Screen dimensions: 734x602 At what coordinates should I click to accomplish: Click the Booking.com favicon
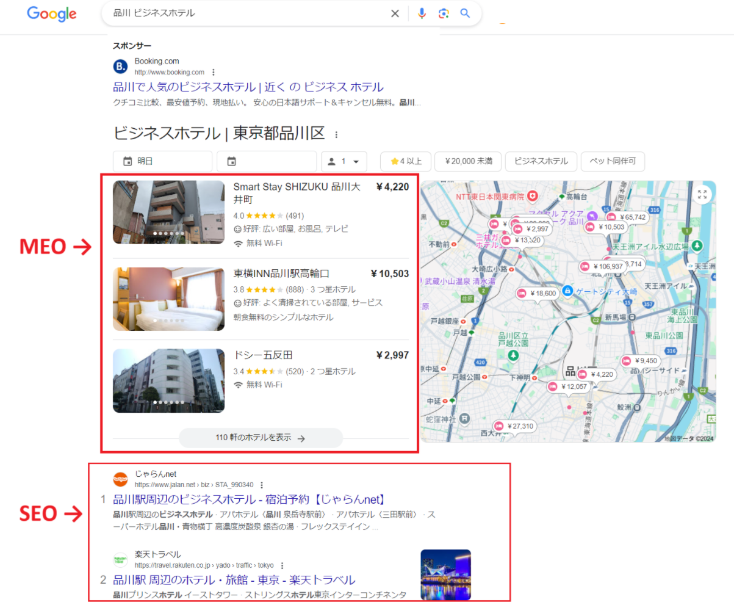[x=121, y=66]
